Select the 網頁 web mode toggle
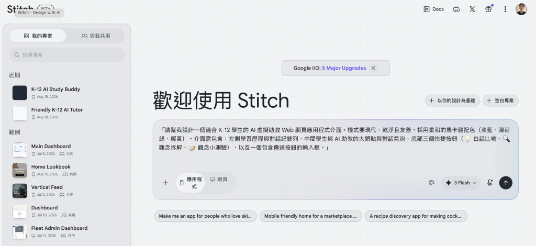Image resolution: width=536 pixels, height=246 pixels. point(219,180)
